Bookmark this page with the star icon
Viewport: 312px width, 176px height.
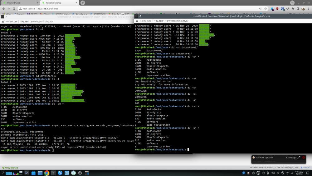[x=266, y=8]
